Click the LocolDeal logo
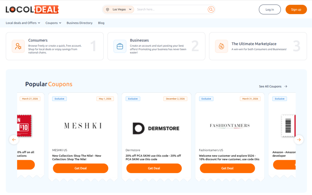The image size is (312, 195). point(32,9)
